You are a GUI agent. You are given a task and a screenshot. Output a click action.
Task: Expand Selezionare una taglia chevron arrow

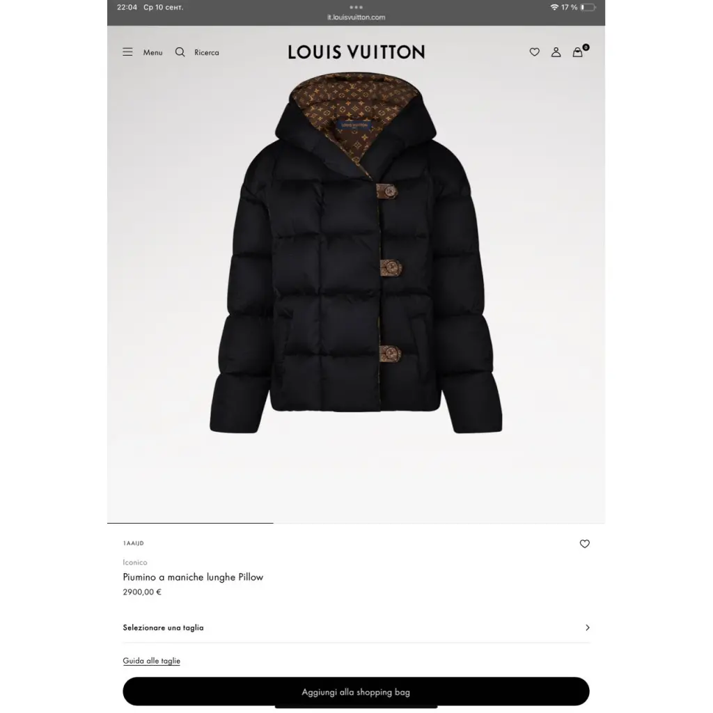tap(587, 627)
